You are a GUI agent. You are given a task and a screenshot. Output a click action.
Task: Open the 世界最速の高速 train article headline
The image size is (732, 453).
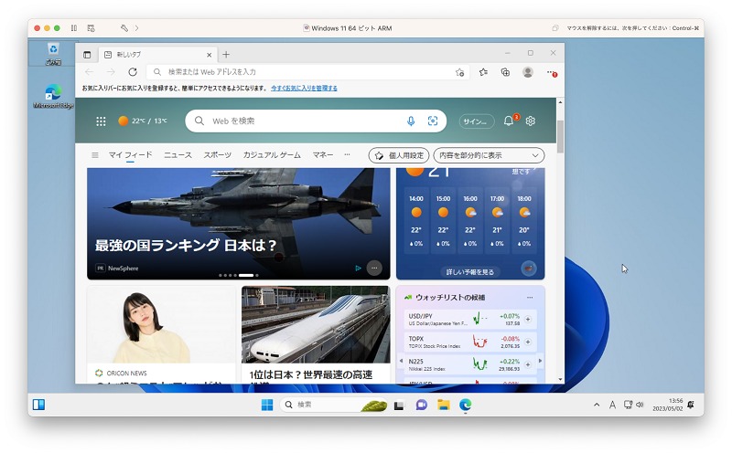click(x=311, y=375)
